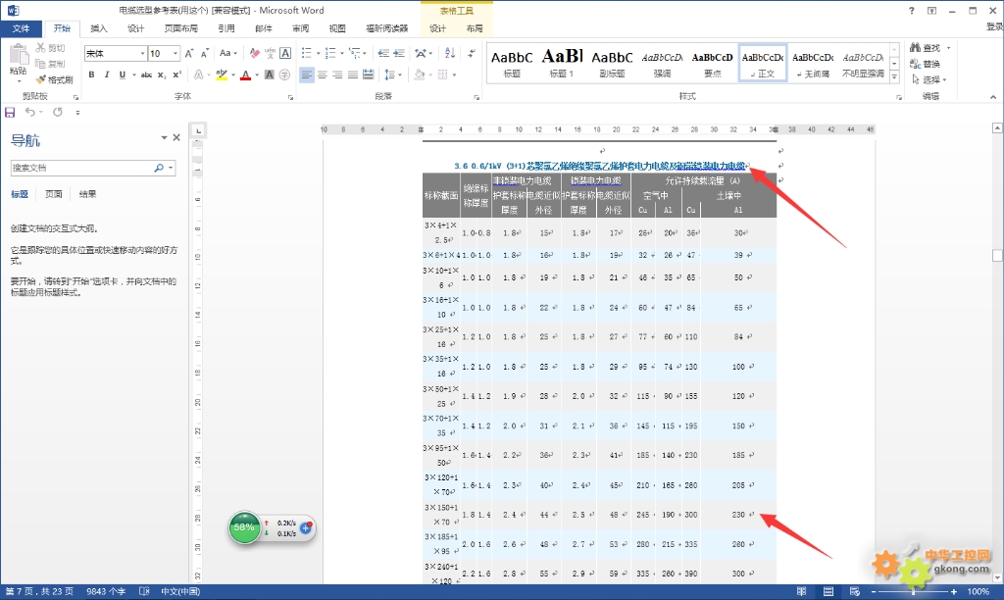Open the View ribbon tab
Viewport: 1004px width, 600px height.
(337, 28)
